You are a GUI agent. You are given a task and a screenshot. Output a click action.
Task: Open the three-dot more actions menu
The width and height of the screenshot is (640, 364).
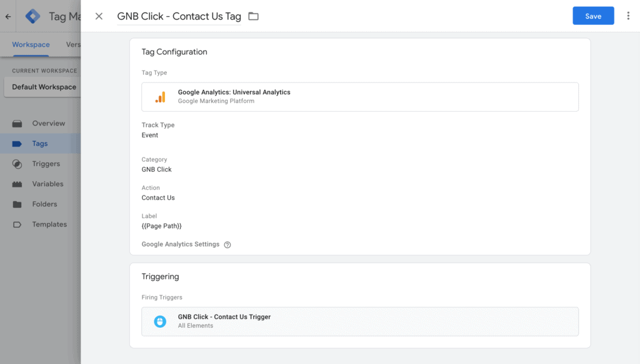[x=628, y=16]
